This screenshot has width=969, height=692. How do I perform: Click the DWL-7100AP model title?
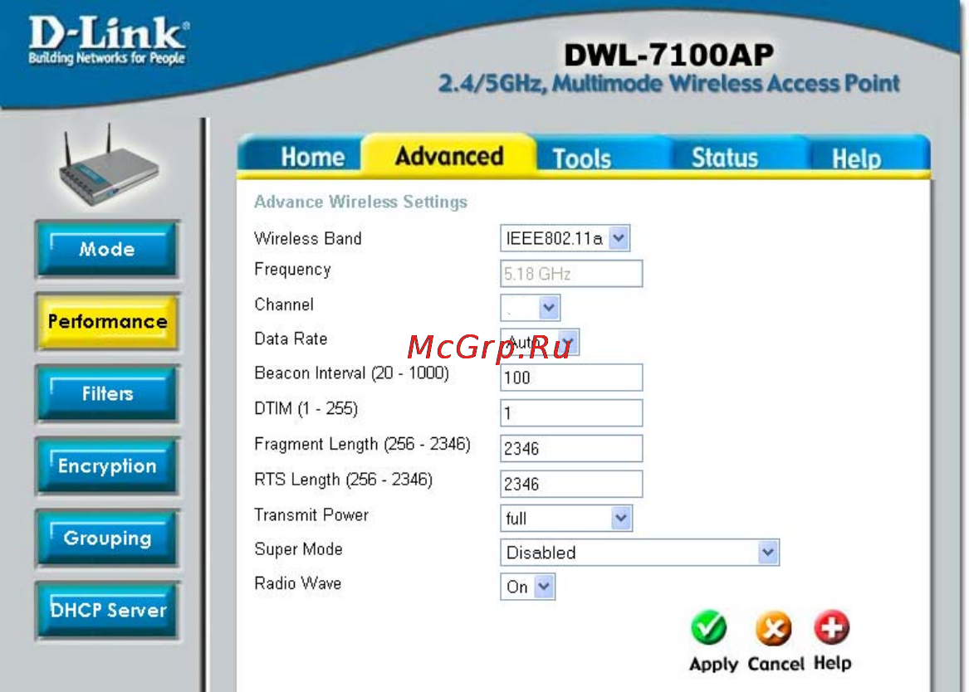click(x=668, y=55)
